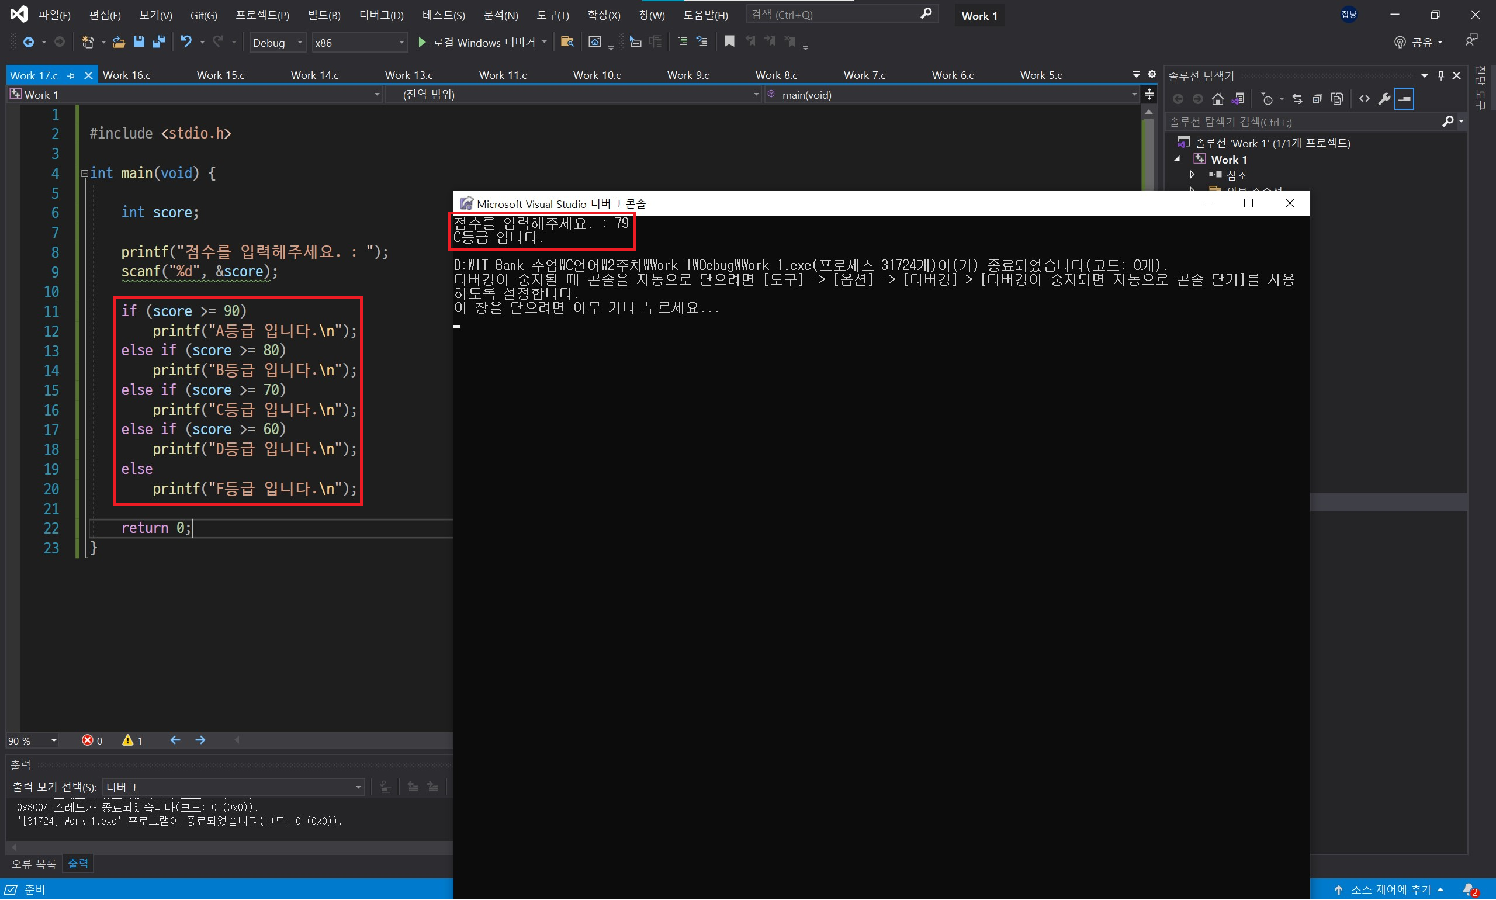Switch to the Work 13.c tab

point(408,75)
